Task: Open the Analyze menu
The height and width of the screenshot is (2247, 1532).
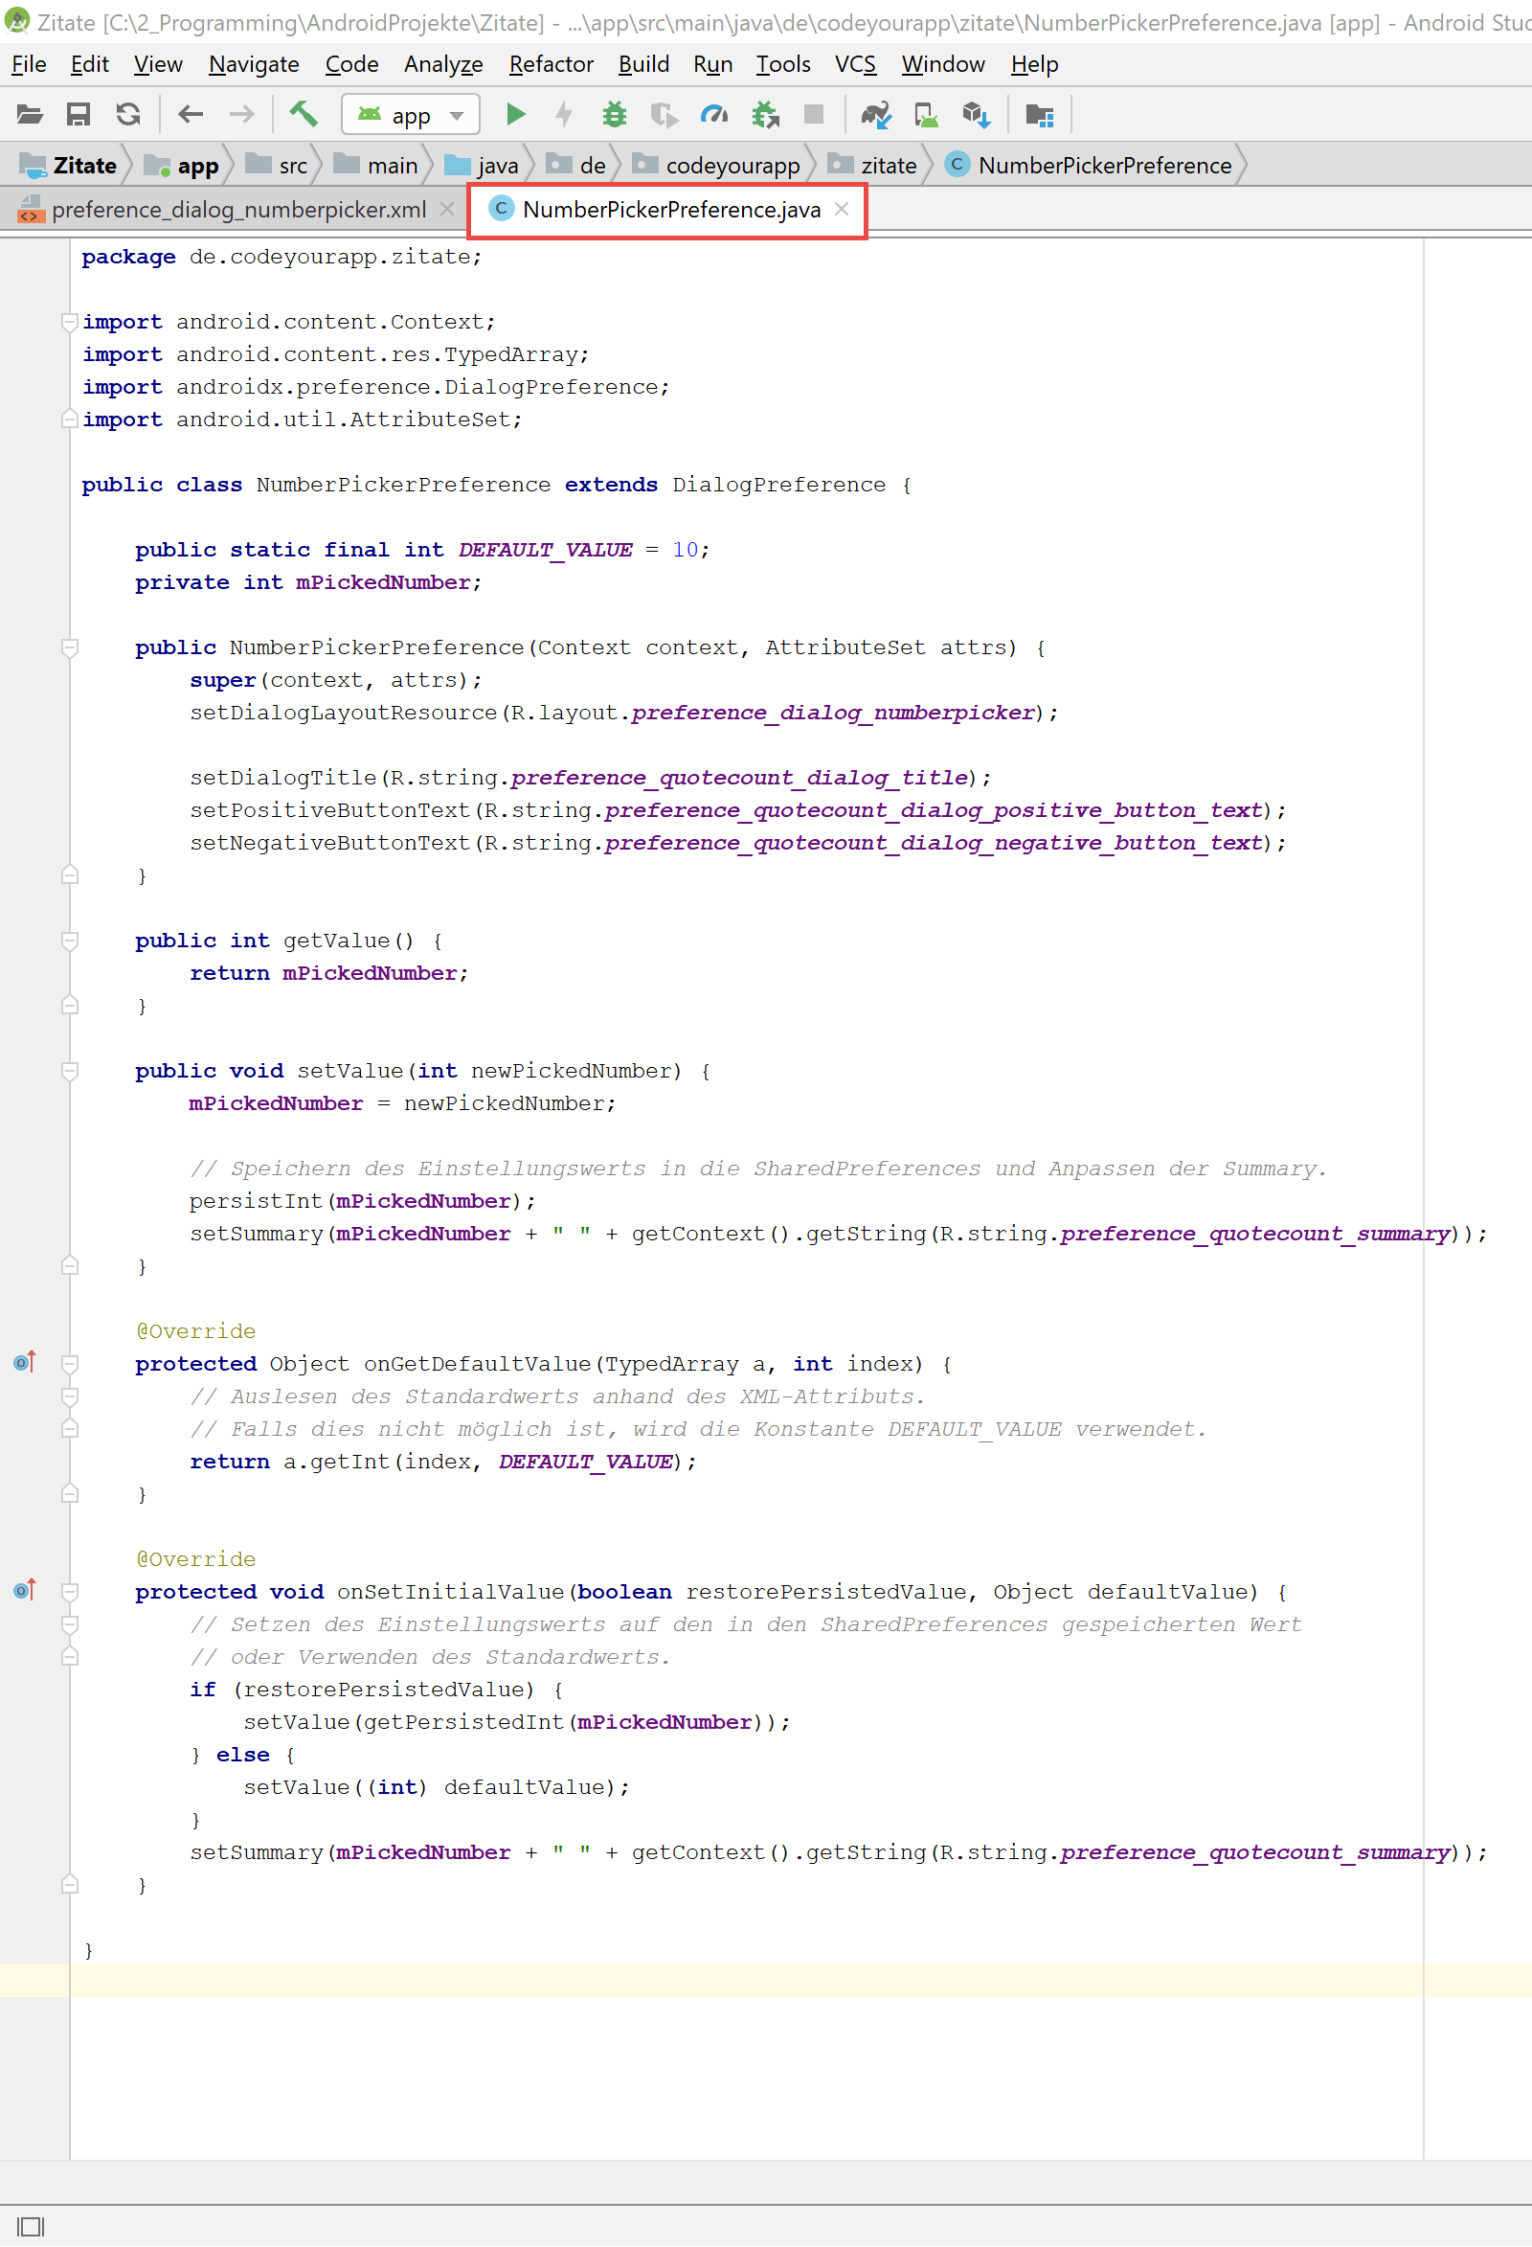Action: (443, 64)
